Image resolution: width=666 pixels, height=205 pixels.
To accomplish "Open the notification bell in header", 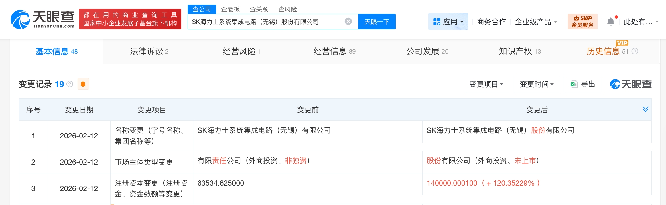I will [x=611, y=22].
